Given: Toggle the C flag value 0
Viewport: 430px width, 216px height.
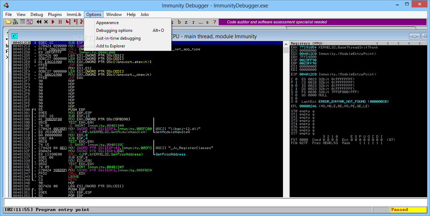Looking at the screenshot, I should point(296,79).
